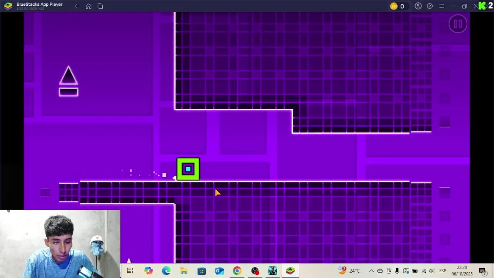This screenshot has width=494, height=278.
Task: Open the BlueStacks account profile icon
Action: click(418, 6)
